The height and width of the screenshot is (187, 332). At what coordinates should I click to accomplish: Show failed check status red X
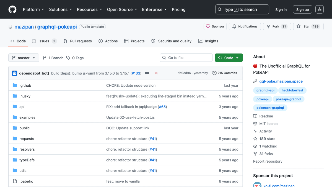coord(156,73)
